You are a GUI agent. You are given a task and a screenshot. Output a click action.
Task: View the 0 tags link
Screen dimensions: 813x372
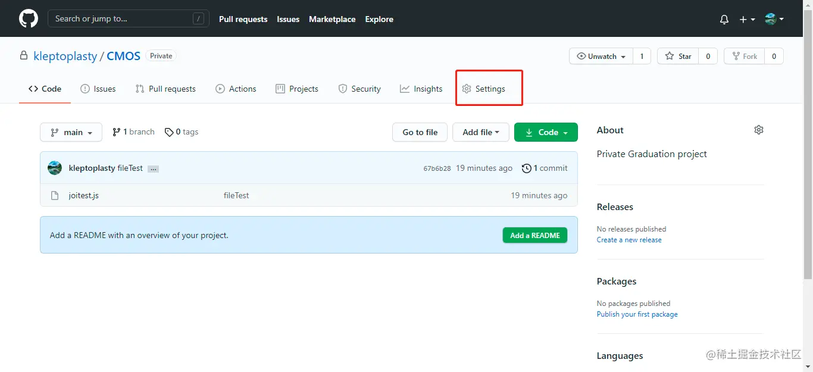(182, 132)
